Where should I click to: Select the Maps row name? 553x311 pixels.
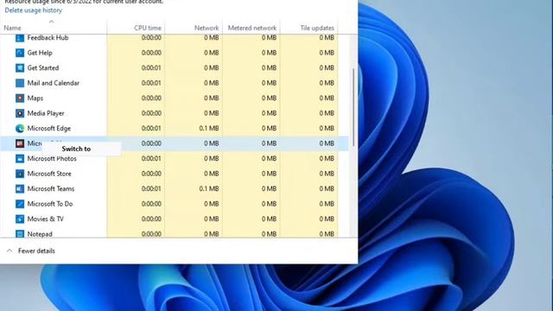click(35, 98)
